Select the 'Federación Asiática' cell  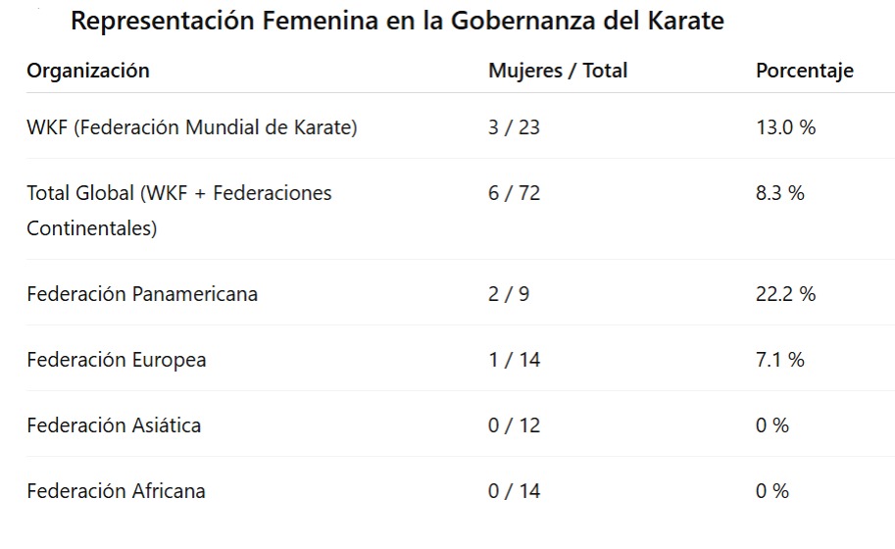pos(114,425)
